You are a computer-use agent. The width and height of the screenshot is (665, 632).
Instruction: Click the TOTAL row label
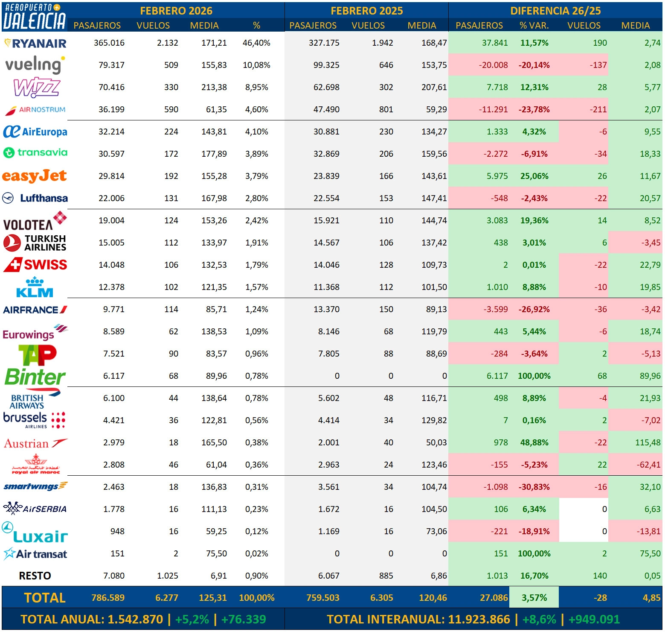coord(45,598)
